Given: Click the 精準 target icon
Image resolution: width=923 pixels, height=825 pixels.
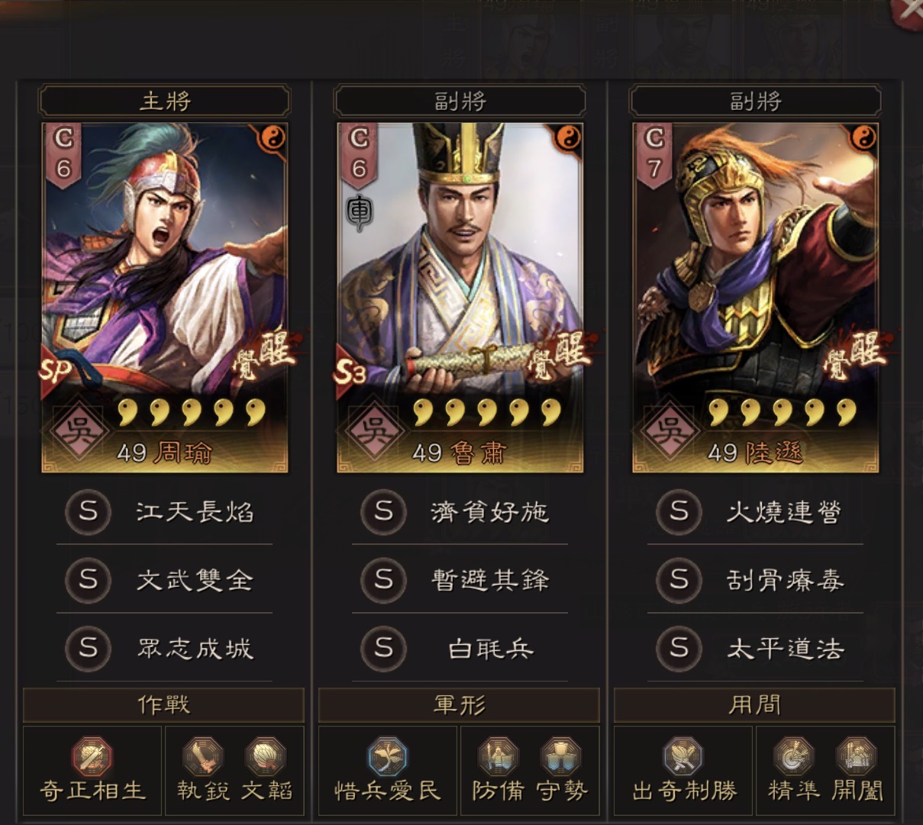Looking at the screenshot, I should coord(793,756).
